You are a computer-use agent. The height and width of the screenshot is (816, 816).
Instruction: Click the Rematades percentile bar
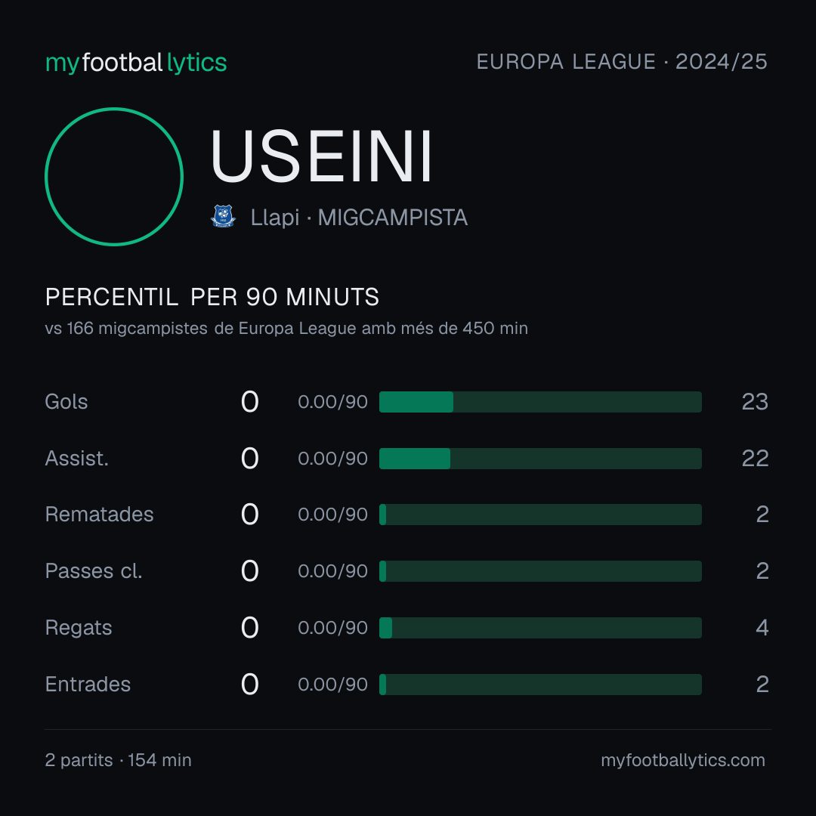pos(540,515)
